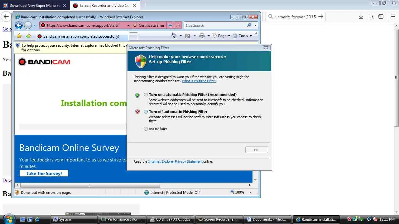Expand the Home button dropdown arrow
The width and height of the screenshot is (399, 224).
[180, 36]
